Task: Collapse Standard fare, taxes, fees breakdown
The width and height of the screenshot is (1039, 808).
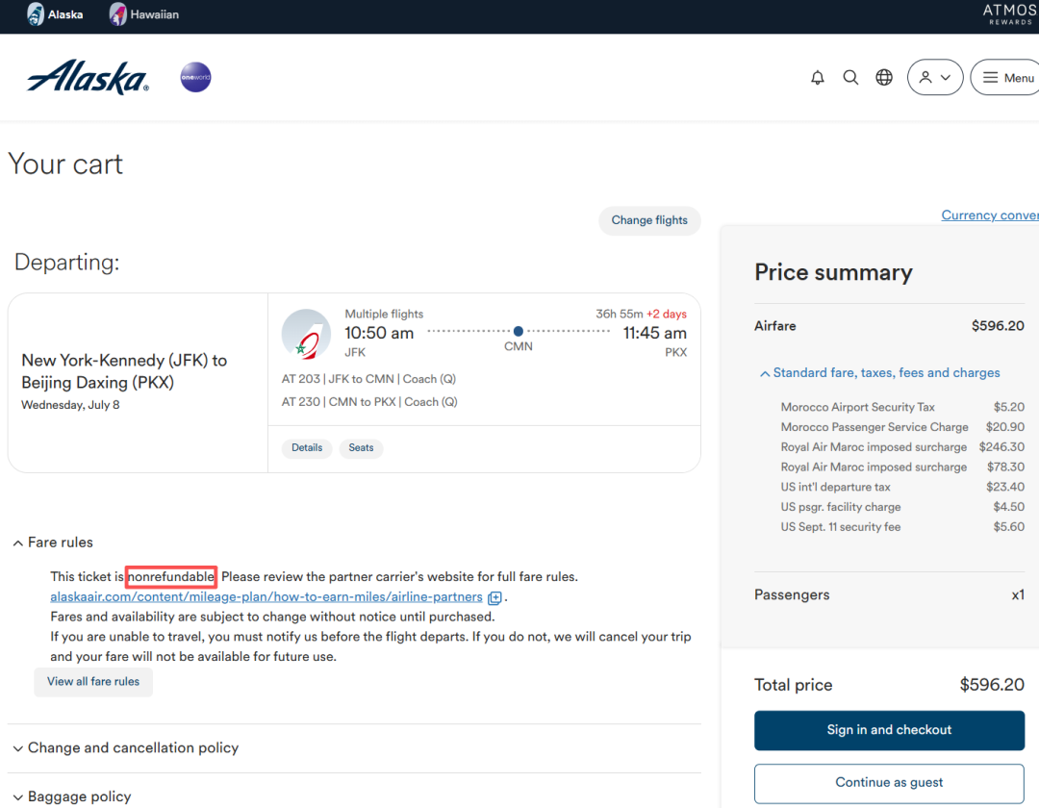Action: [879, 373]
